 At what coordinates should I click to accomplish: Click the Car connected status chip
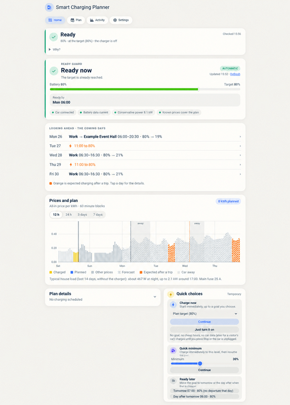63,112
